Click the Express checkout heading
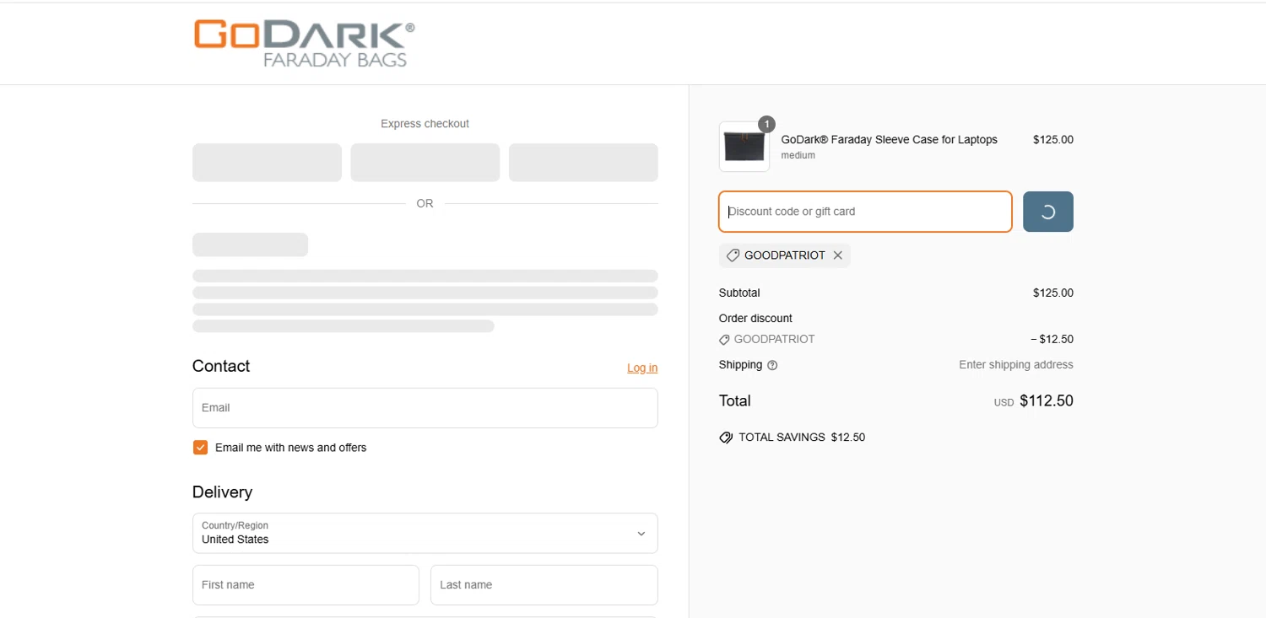Image resolution: width=1266 pixels, height=618 pixels. (425, 124)
